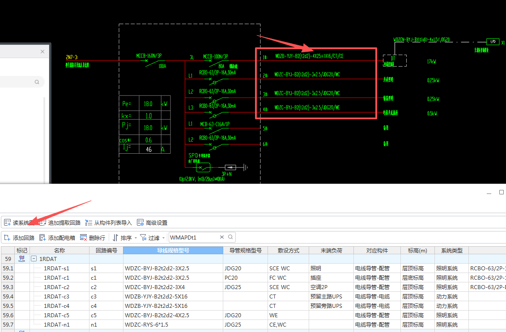The height and width of the screenshot is (332, 506).
Task: Click the 回路编号 column header
Action: [x=106, y=250]
